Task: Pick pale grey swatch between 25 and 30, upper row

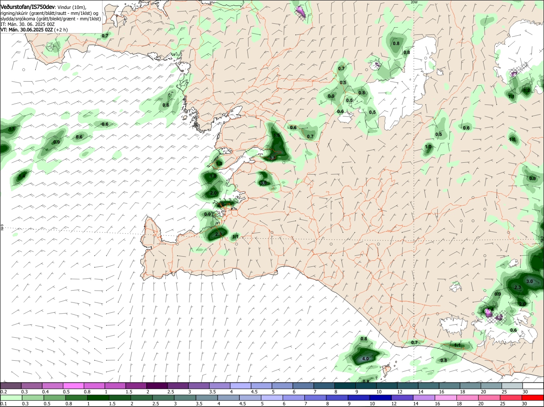Action: pos(513,386)
